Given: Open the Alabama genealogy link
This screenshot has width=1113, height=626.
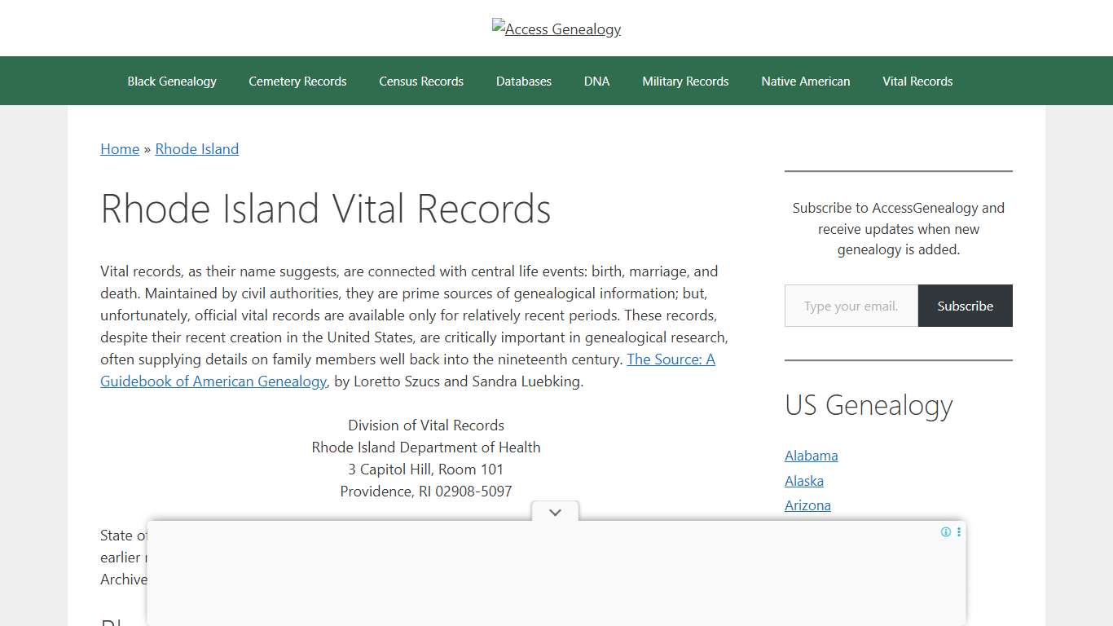Looking at the screenshot, I should tap(811, 456).
